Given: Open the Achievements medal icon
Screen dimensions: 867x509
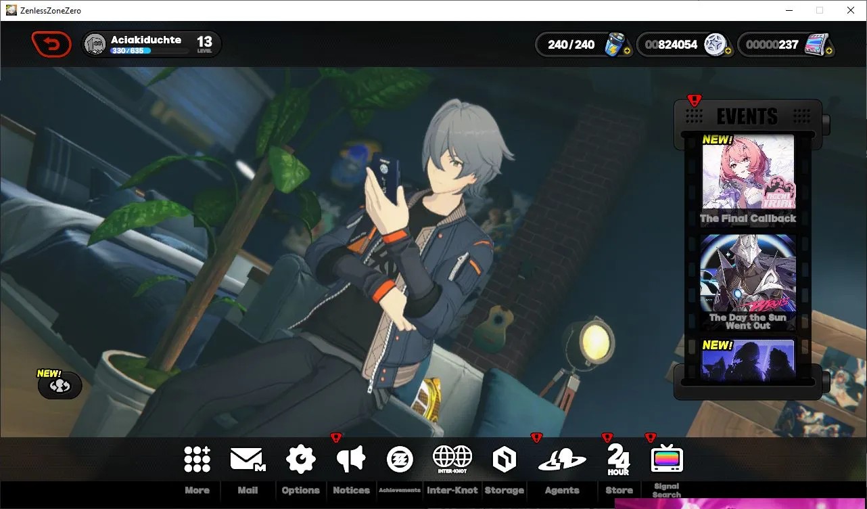Looking at the screenshot, I should tap(400, 460).
